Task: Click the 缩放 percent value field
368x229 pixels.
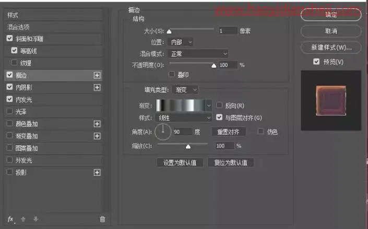Action: tap(224, 146)
